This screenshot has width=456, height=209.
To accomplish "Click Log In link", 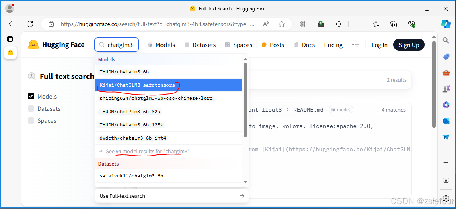I will (380, 45).
